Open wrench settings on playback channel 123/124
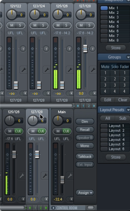Image resolution: width=130 pixels, height=211 pixels. click(x=47, y=70)
